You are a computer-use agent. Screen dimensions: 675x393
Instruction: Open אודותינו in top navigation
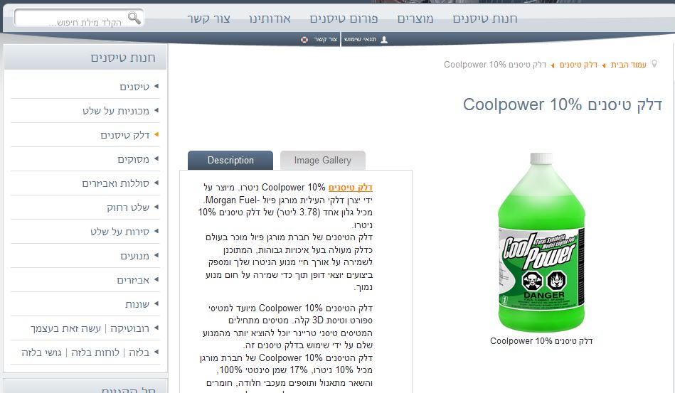point(270,19)
